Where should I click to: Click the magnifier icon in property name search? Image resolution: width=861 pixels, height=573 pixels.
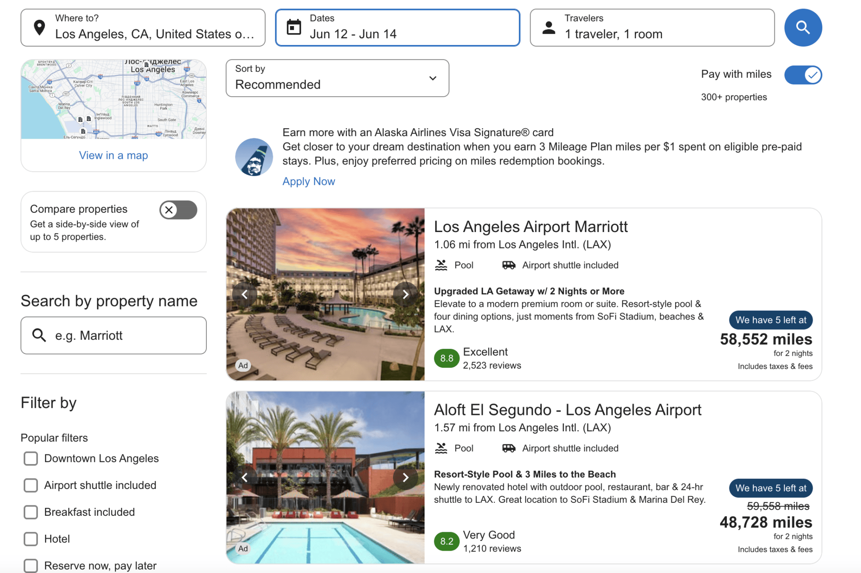click(x=39, y=335)
